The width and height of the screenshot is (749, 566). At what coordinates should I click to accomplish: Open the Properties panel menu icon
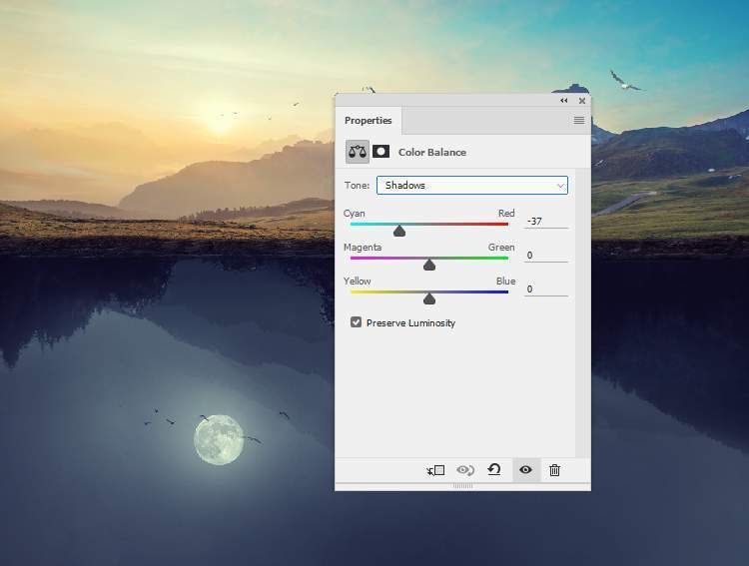point(579,121)
